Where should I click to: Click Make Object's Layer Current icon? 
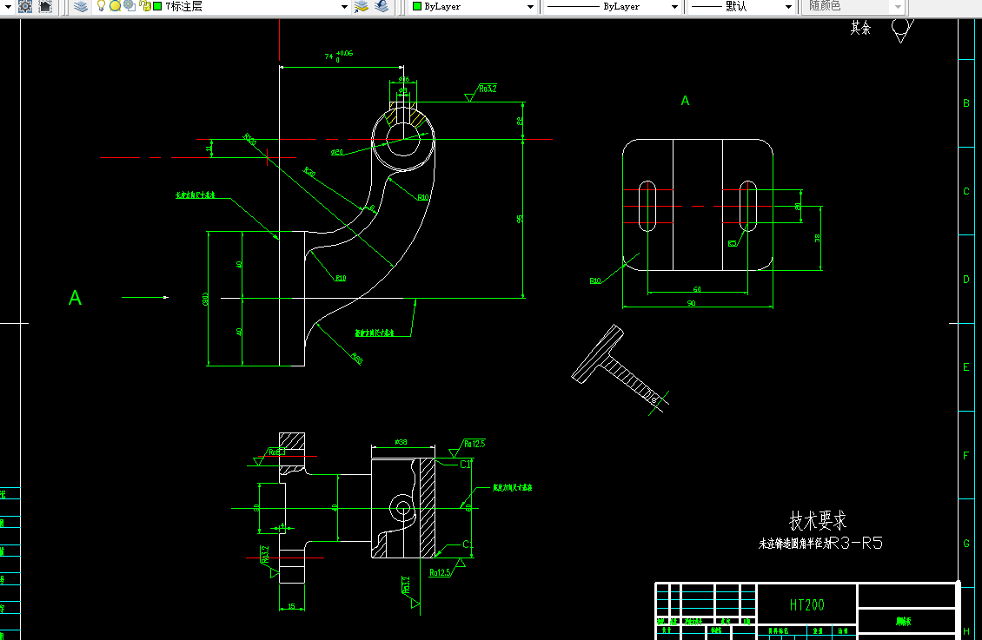coord(362,7)
